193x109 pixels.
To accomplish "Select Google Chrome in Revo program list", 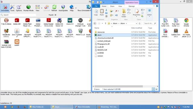I will click(186, 22).
